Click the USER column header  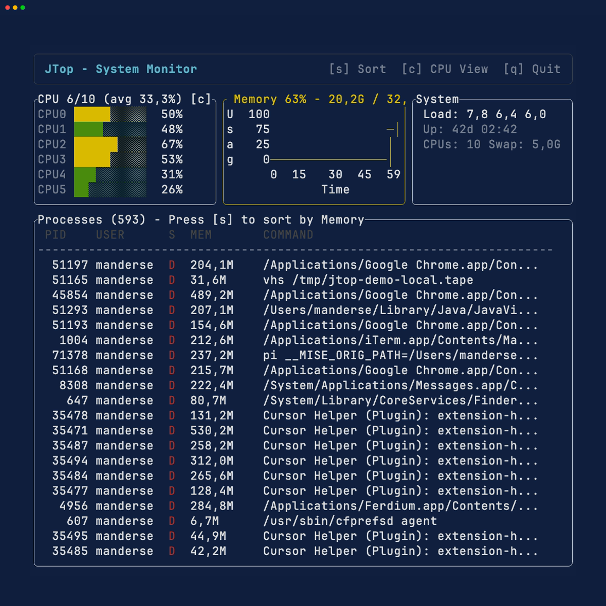click(110, 235)
